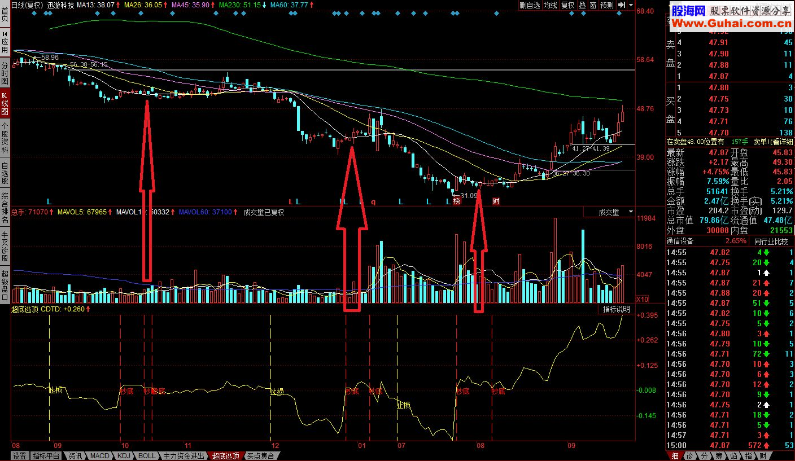Toggle the 叠 overlay button
This screenshot has width=795, height=461.
point(582,5)
